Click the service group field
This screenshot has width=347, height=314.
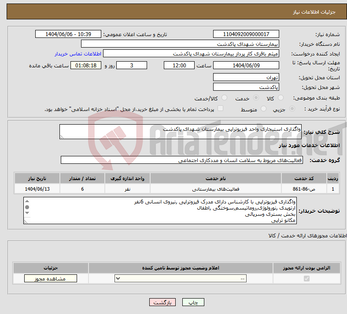pyautogui.click(x=182, y=160)
